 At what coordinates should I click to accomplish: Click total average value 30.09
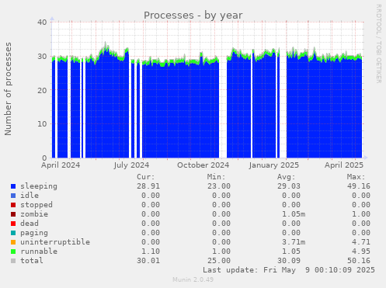tap(289, 261)
